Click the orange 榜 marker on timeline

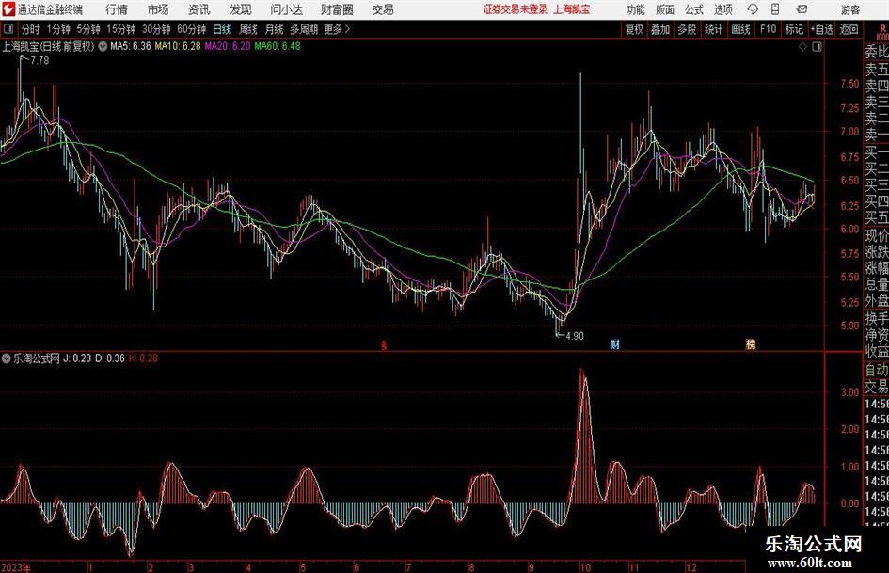751,344
